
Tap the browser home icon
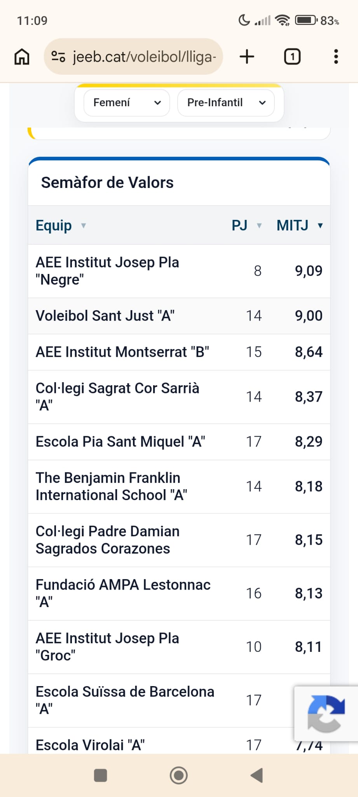(x=22, y=57)
